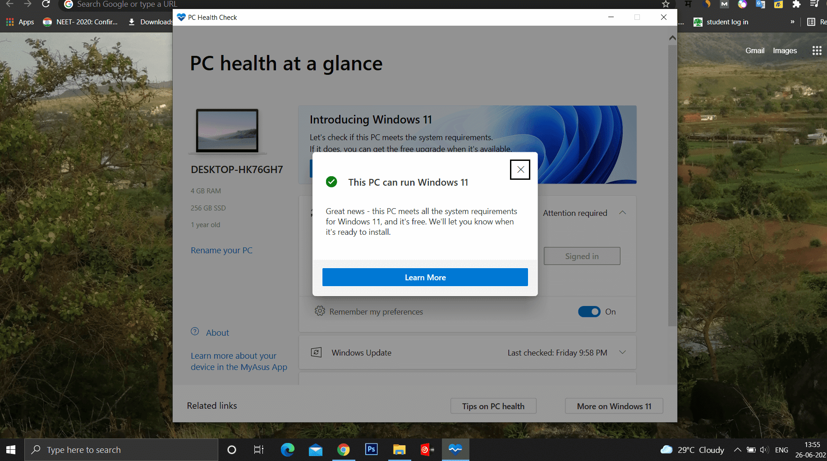Click More on Windows 11 button
Screen dimensions: 827x461
pyautogui.click(x=614, y=406)
